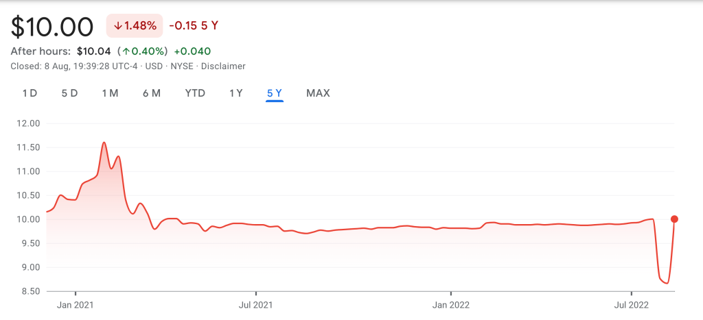Viewport: 703px width, 320px height.
Task: Switch chart to 1Y range
Action: point(235,93)
